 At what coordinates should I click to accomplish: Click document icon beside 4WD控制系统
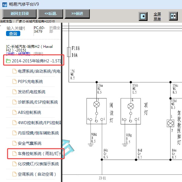(15, 122)
